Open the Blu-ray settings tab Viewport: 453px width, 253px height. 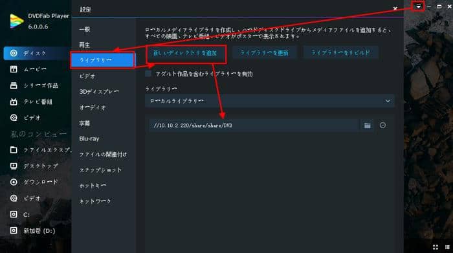89,138
